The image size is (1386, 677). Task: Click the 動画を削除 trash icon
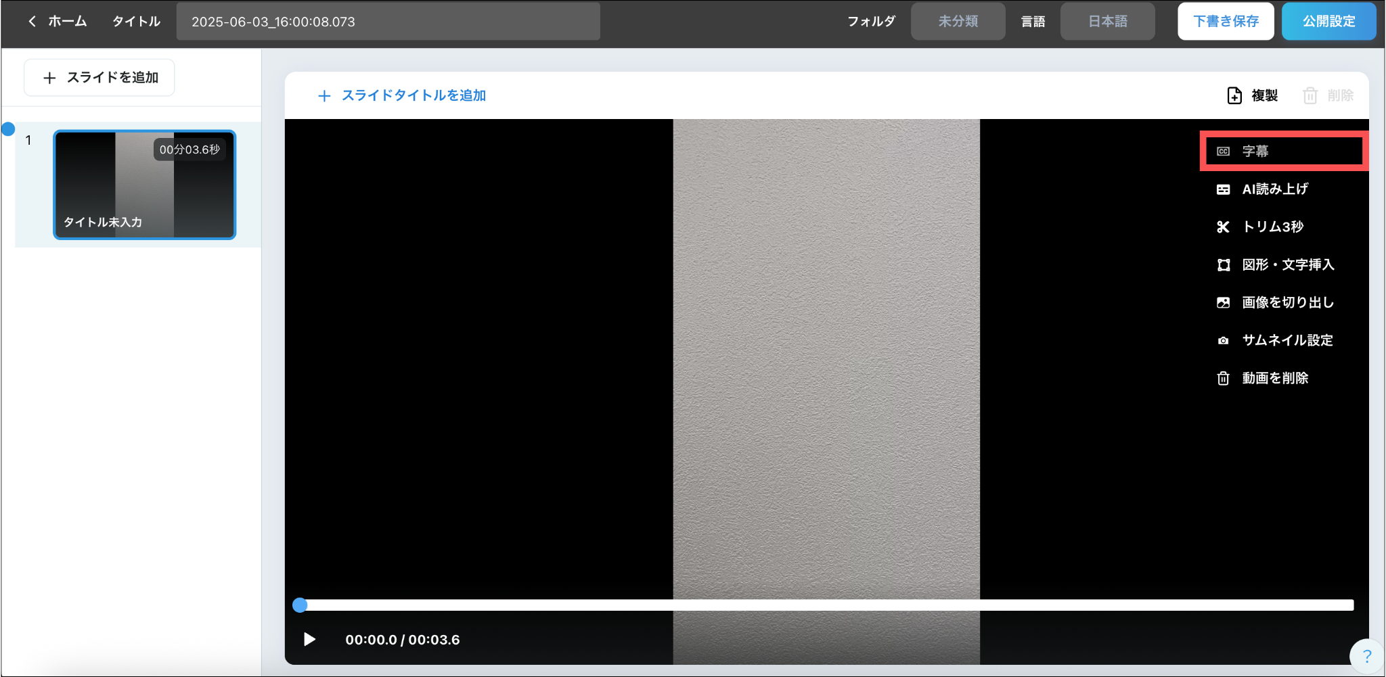click(1224, 378)
